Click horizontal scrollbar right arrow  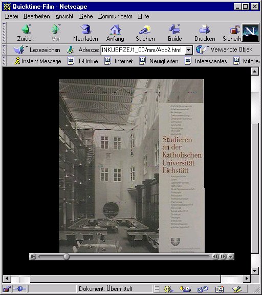(247, 278)
